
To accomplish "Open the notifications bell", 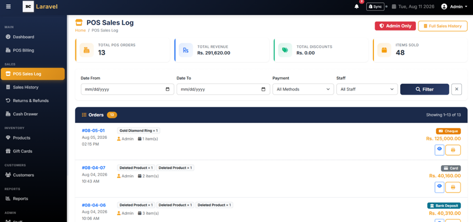I will pos(357,7).
